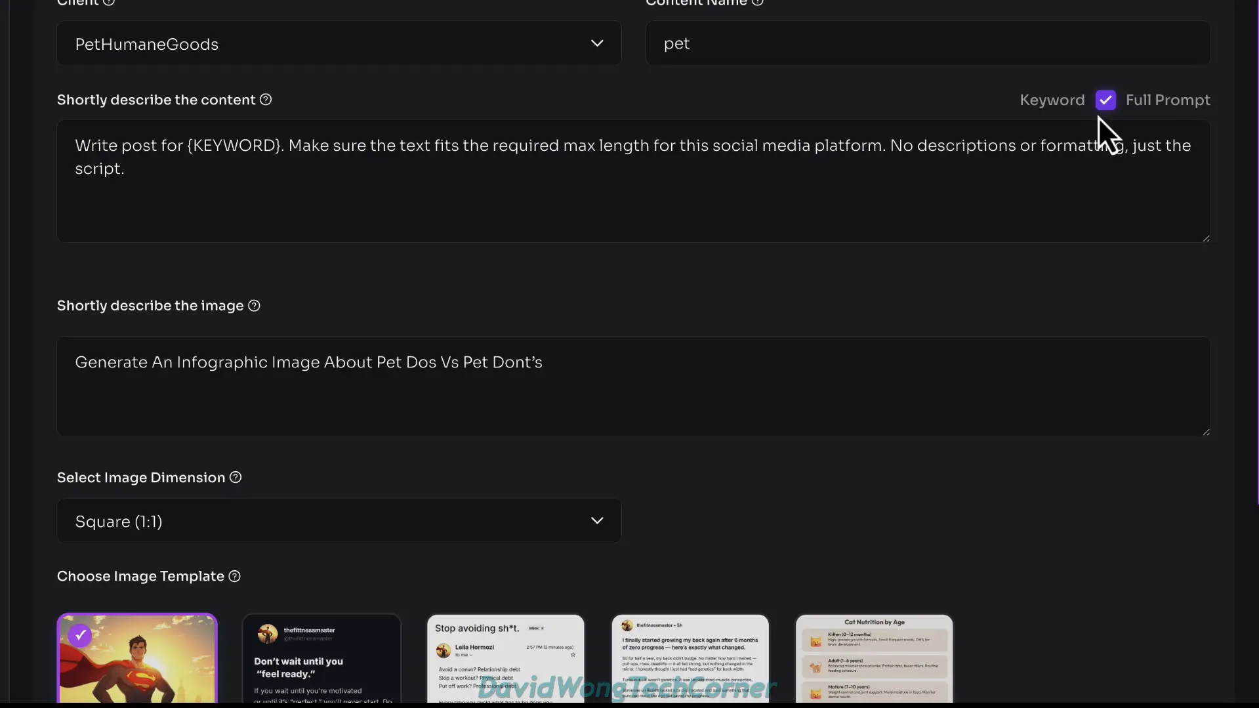1259x708 pixels.
Task: Click the resize handle of content description box
Action: pyautogui.click(x=1206, y=238)
